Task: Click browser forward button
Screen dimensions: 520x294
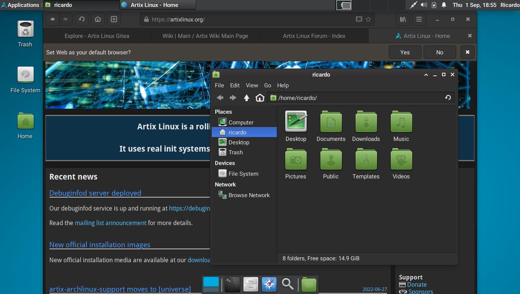Action: tap(65, 19)
